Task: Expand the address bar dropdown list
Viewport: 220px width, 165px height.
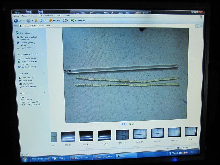Action: pyautogui.click(x=194, y=26)
